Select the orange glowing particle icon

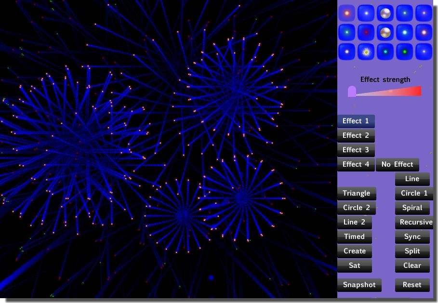[346, 13]
